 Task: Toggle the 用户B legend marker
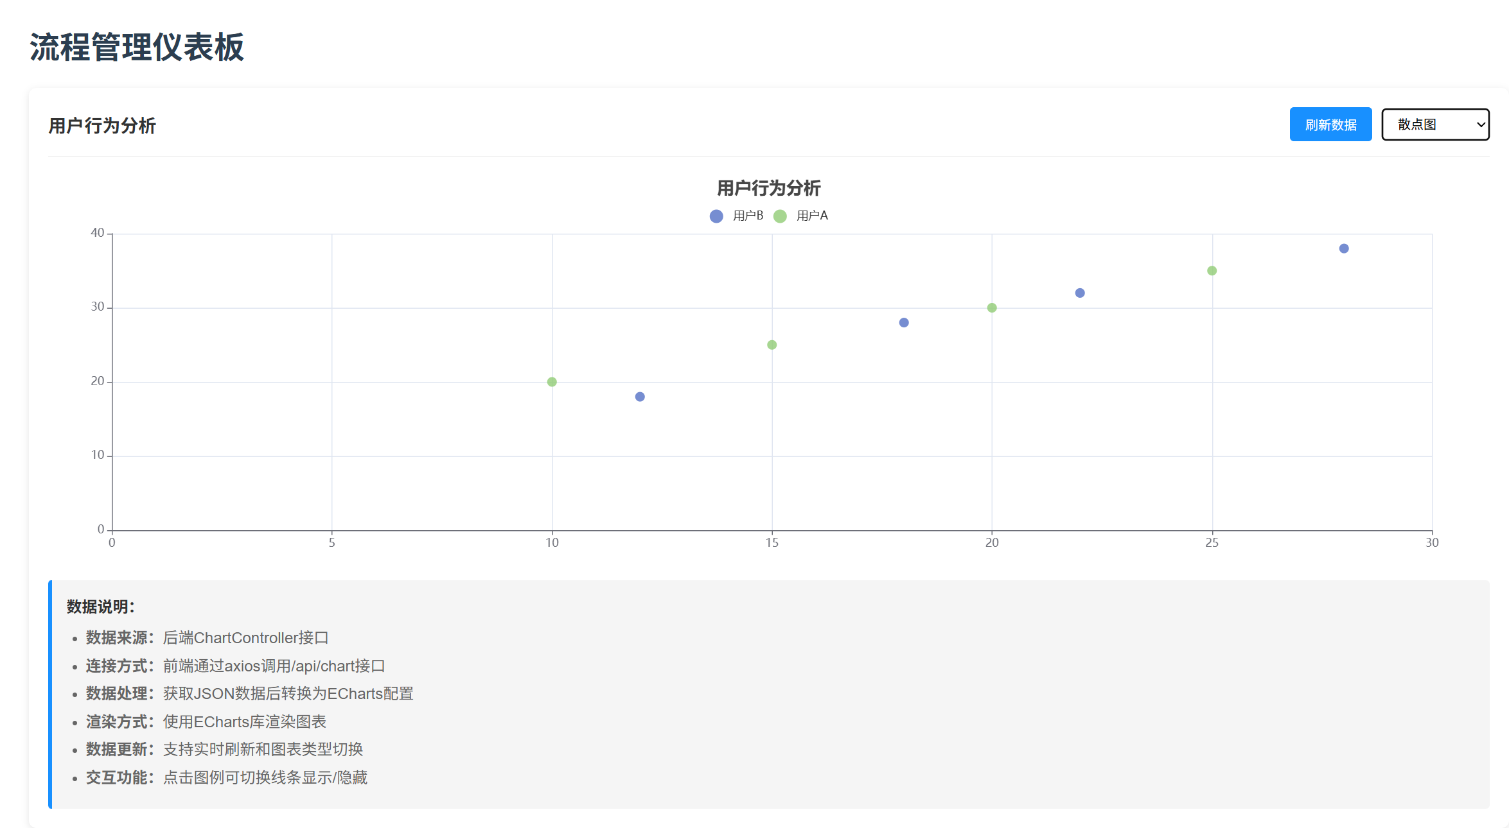(716, 216)
